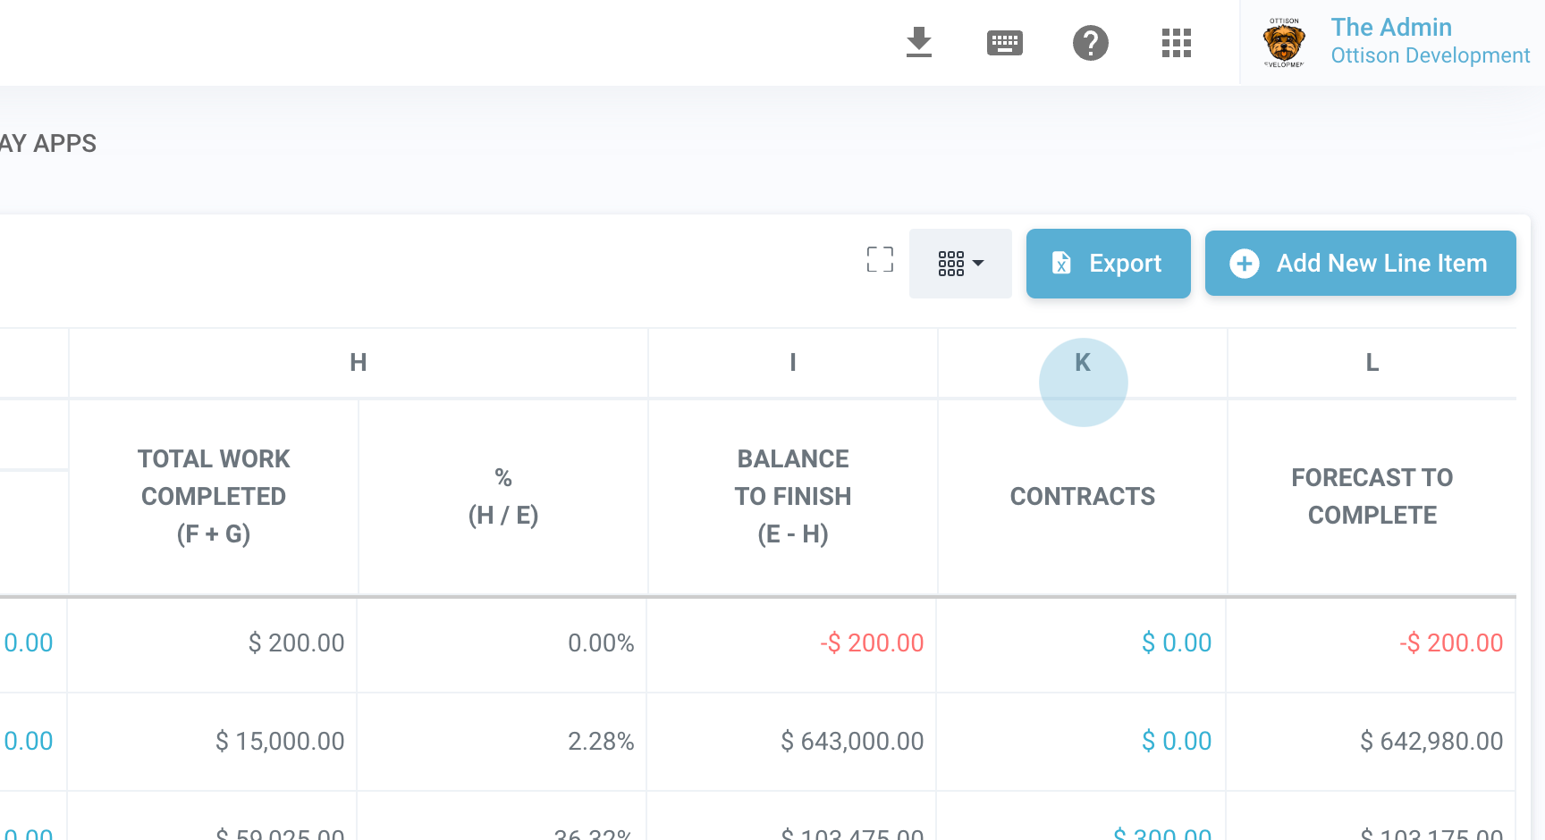Select the Contracts column header
The width and height of the screenshot is (1545, 840).
point(1083,496)
